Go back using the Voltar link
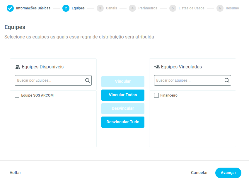This screenshot has height=182, width=249. (x=15, y=173)
